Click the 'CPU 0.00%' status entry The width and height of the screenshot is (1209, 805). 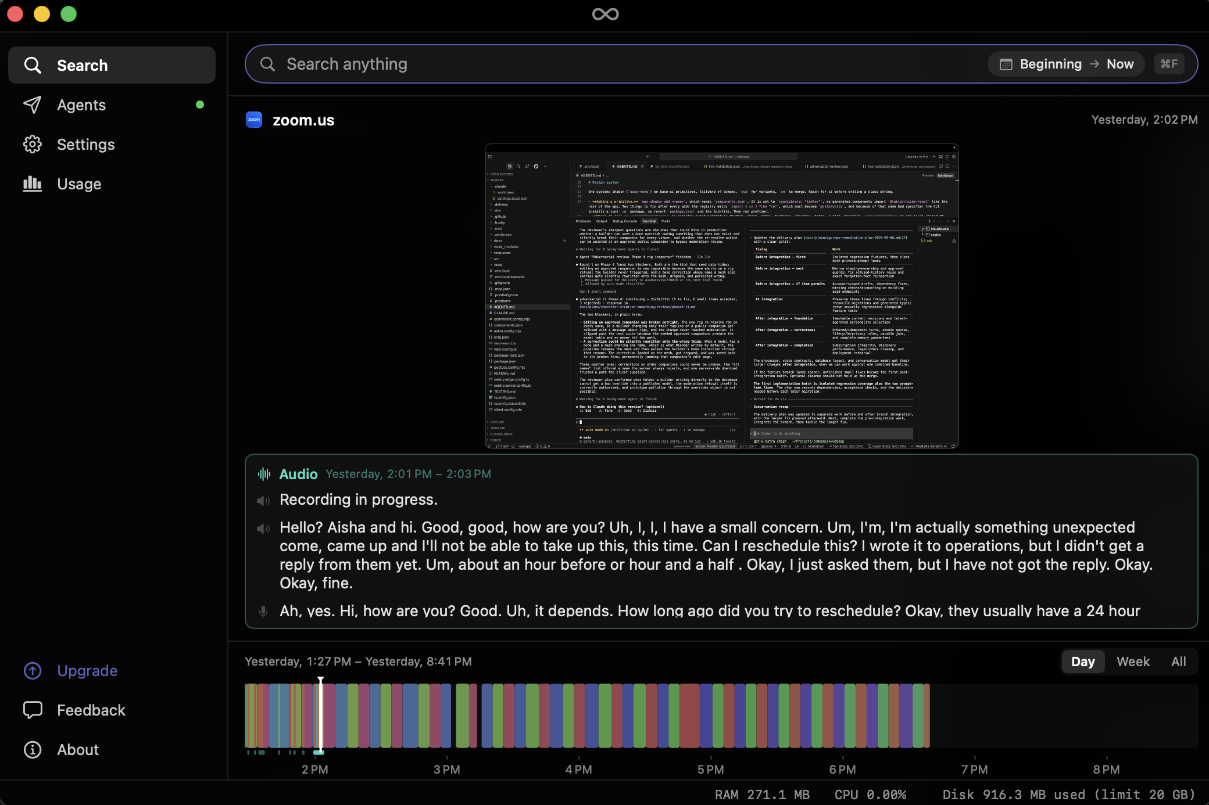(870, 795)
